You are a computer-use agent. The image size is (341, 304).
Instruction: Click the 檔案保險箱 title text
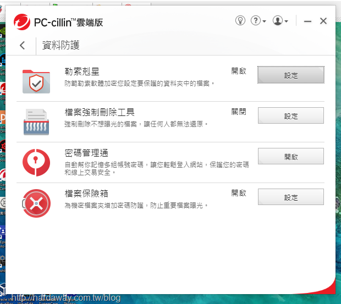[x=86, y=194]
